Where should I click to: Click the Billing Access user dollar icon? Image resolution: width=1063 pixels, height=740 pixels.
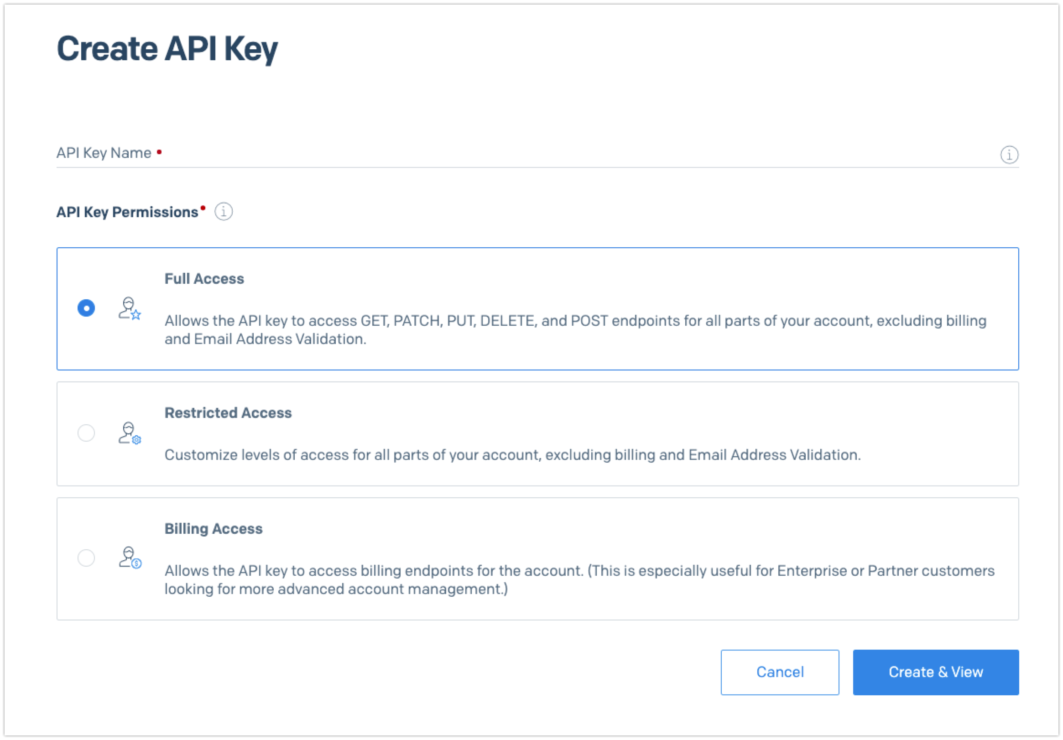(x=130, y=558)
